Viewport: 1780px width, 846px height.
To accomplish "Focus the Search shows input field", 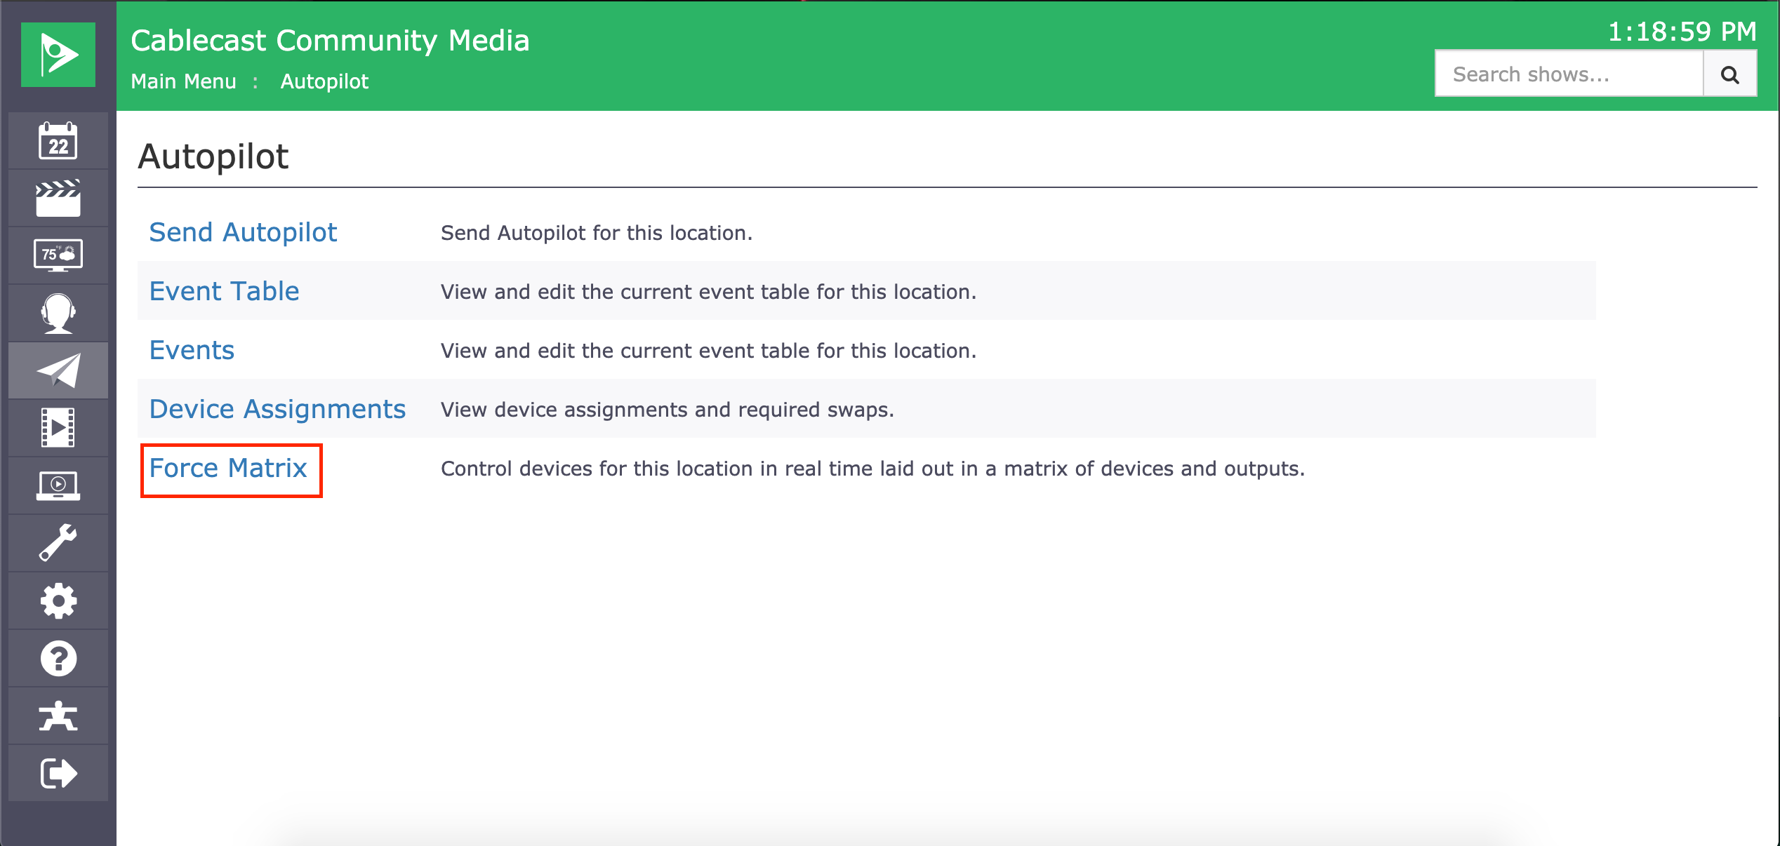I will click(1569, 74).
